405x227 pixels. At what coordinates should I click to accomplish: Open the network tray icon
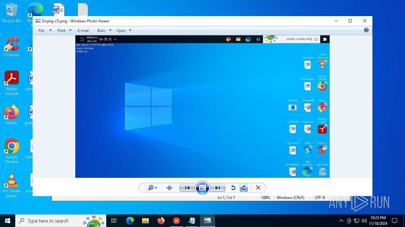point(357,221)
